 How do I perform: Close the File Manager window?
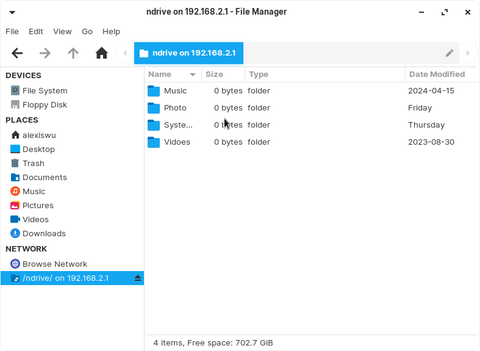point(468,12)
